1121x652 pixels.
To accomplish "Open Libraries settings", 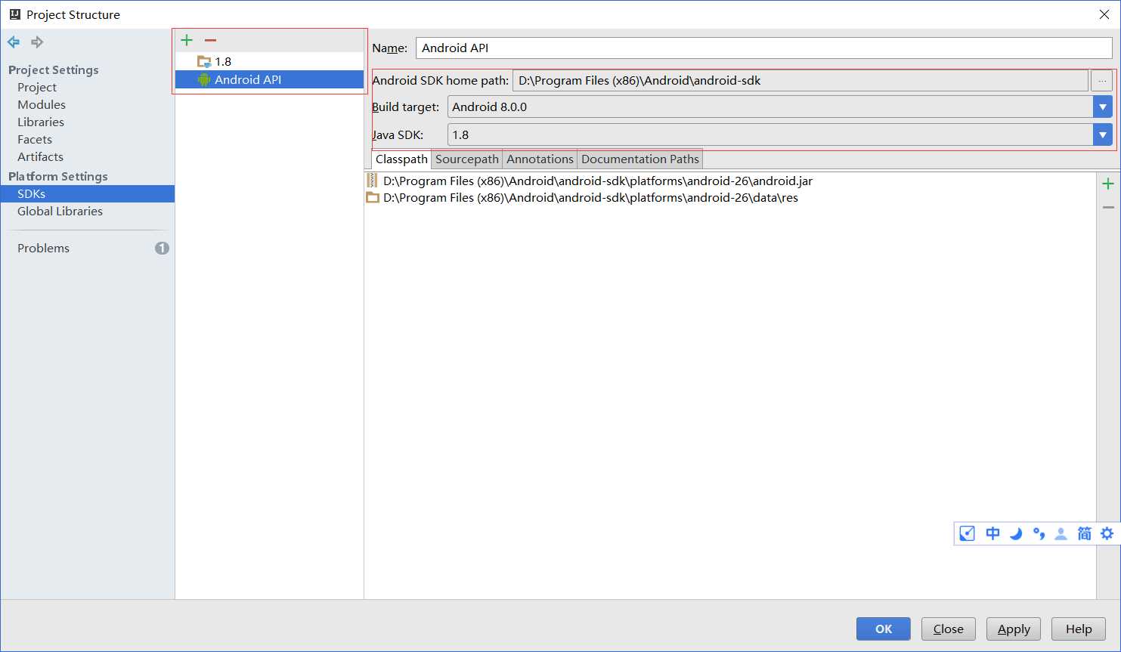I will (41, 122).
